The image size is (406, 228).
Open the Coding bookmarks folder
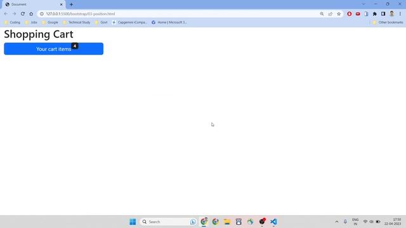pos(12,23)
